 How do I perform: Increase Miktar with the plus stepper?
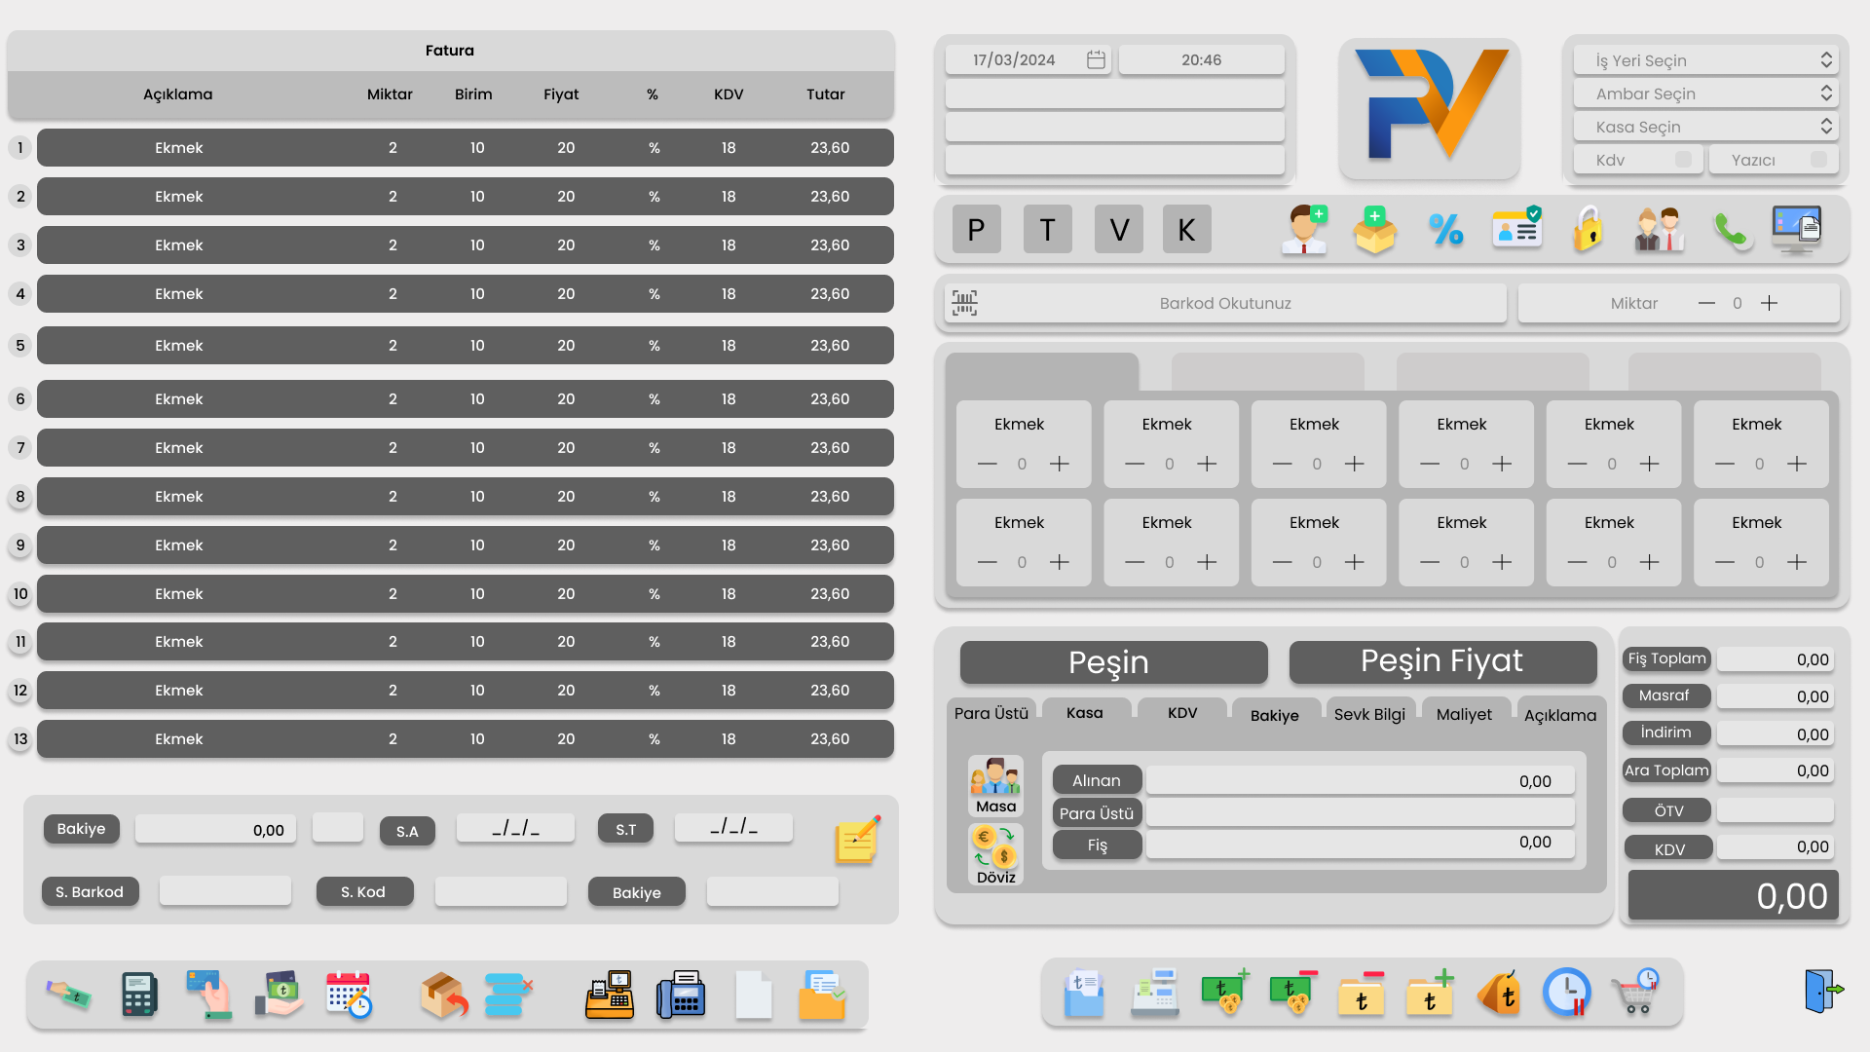1769,303
